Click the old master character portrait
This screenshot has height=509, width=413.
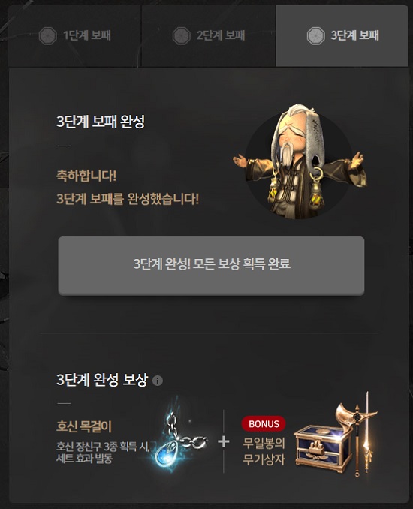tap(300, 161)
